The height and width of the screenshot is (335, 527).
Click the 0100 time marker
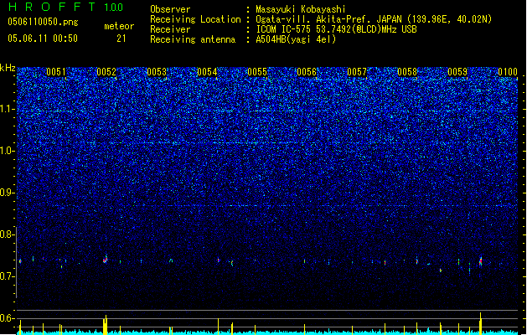click(x=508, y=72)
